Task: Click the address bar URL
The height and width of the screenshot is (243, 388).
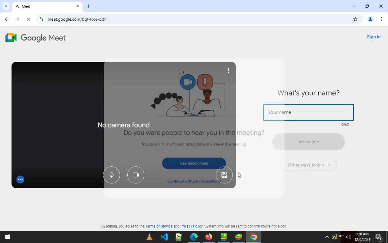Action: [77, 19]
